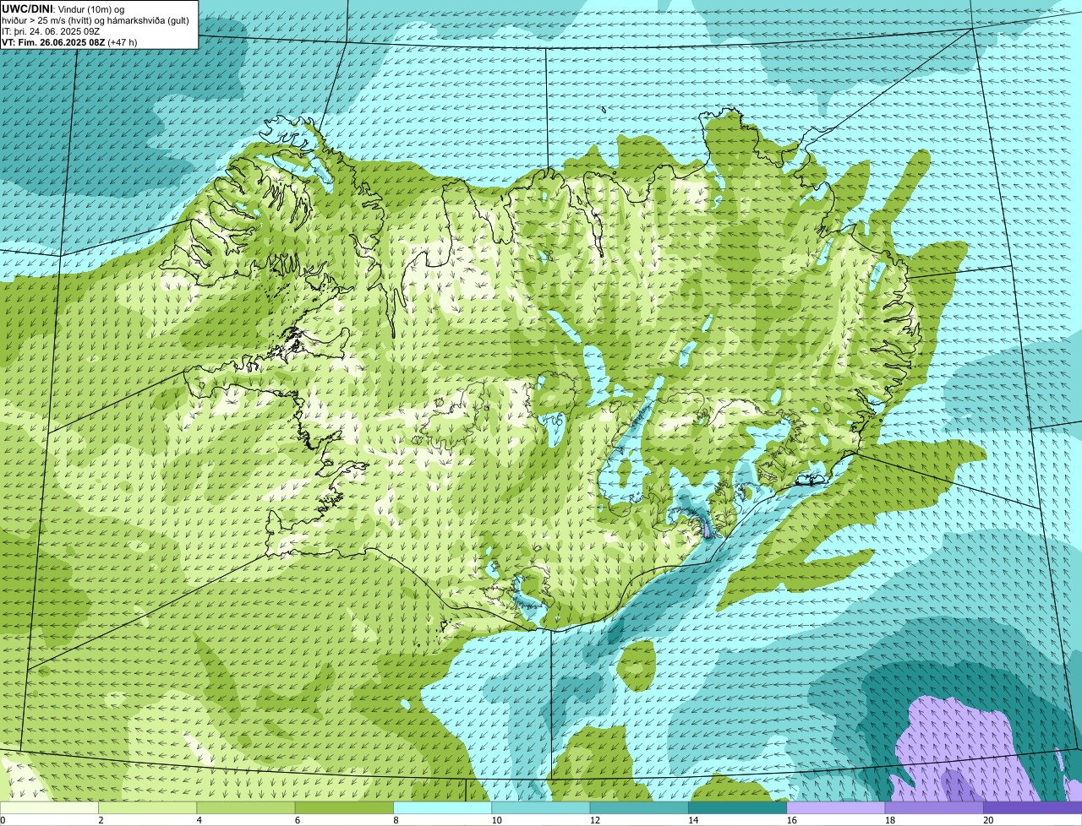Click the 14–16 m/s dark teal swatch

point(737,808)
